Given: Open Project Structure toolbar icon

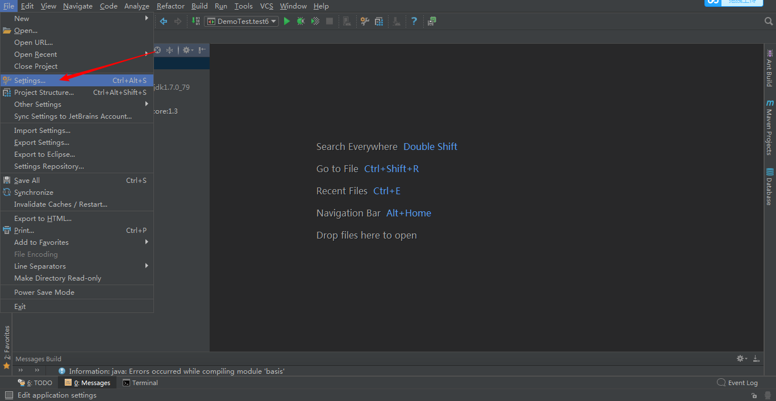Looking at the screenshot, I should tap(379, 21).
